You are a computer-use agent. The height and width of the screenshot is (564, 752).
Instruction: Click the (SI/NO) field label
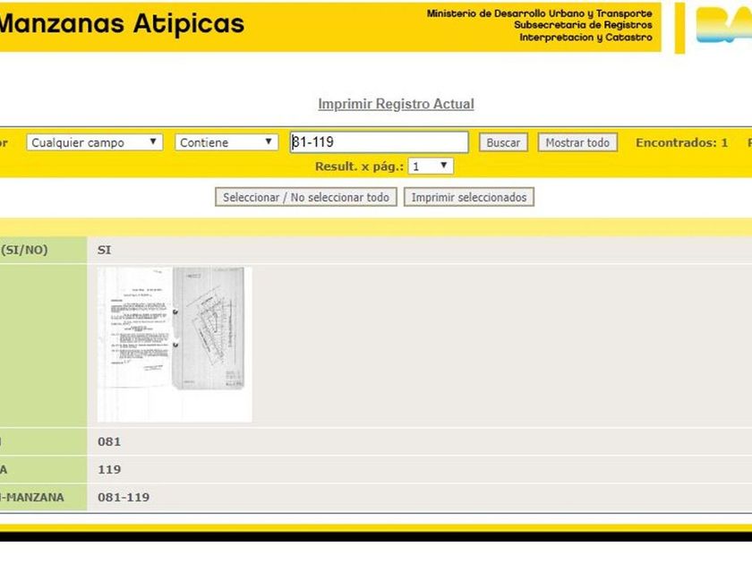pyautogui.click(x=24, y=250)
